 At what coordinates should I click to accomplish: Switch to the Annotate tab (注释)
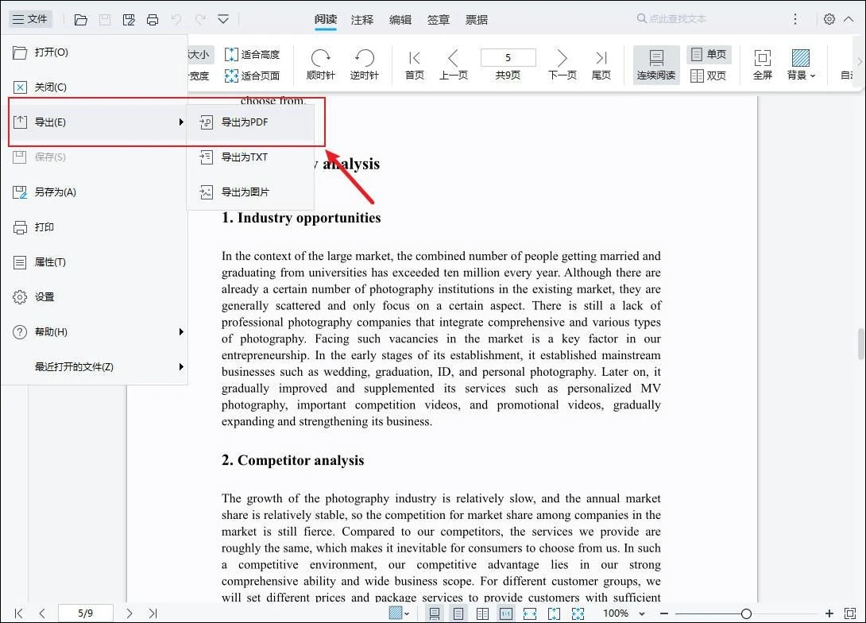[x=362, y=19]
